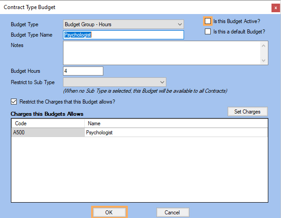281x218 pixels.
Task: Select the A500 code cell
Action: pyautogui.click(x=48, y=133)
